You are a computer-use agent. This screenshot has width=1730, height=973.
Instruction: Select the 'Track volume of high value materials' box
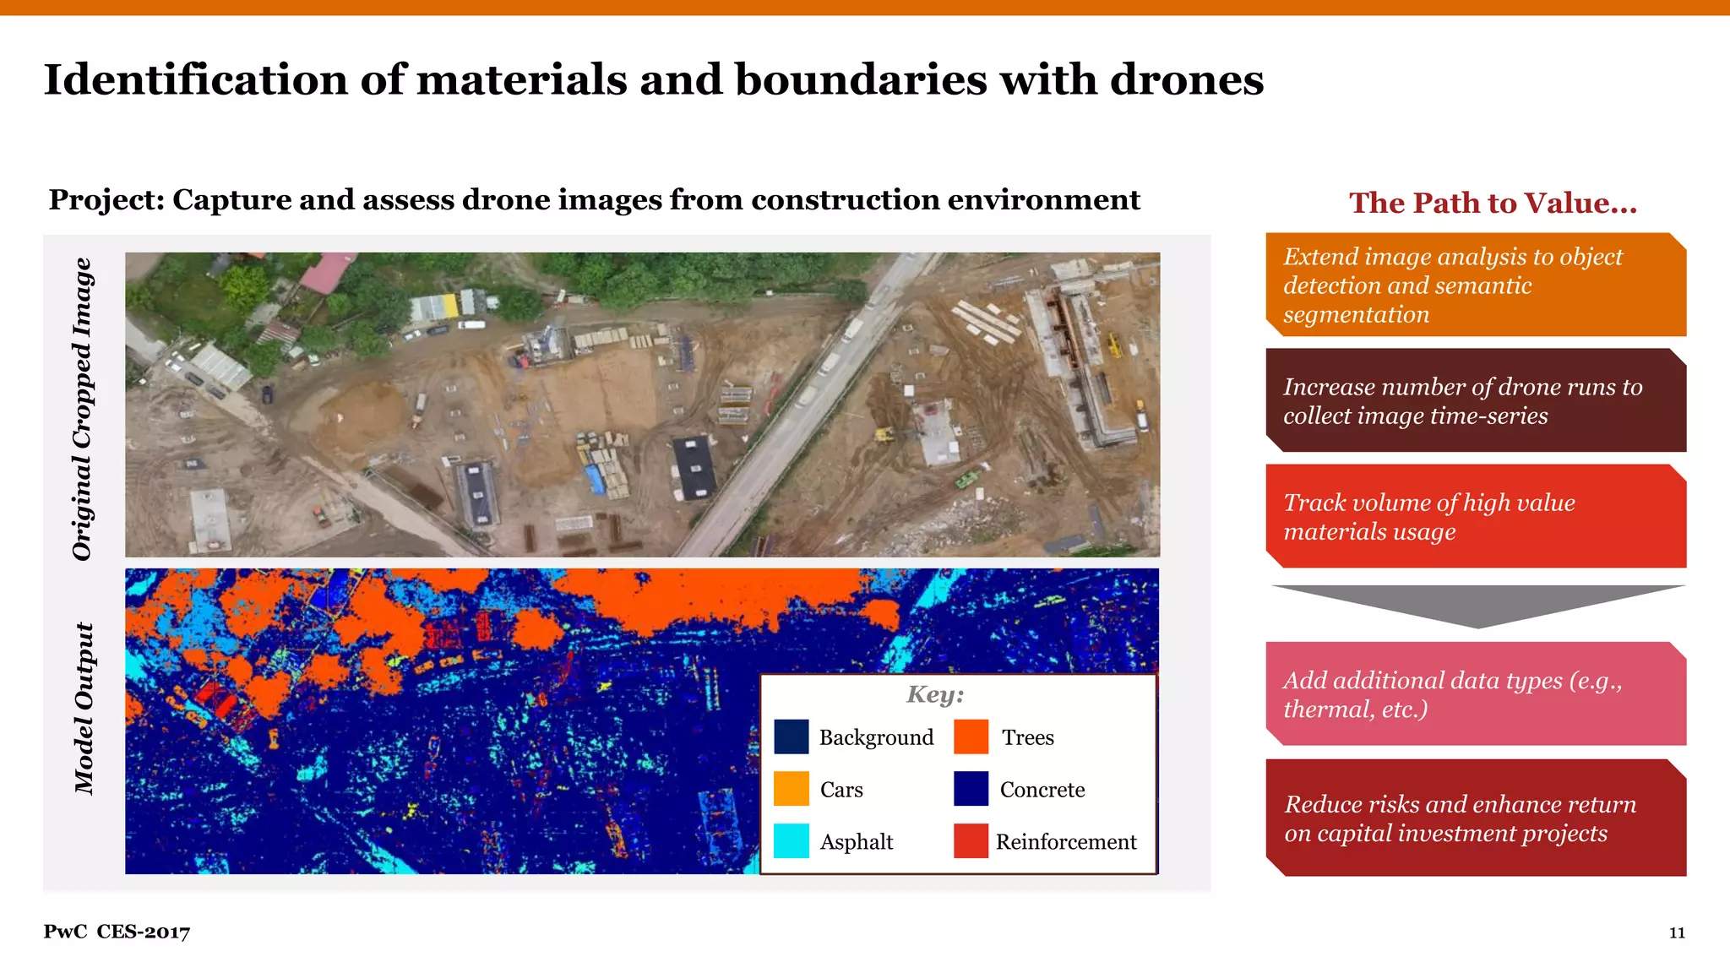1476,516
